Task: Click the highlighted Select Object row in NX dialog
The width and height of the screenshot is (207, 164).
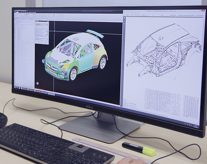Action: tap(42, 25)
